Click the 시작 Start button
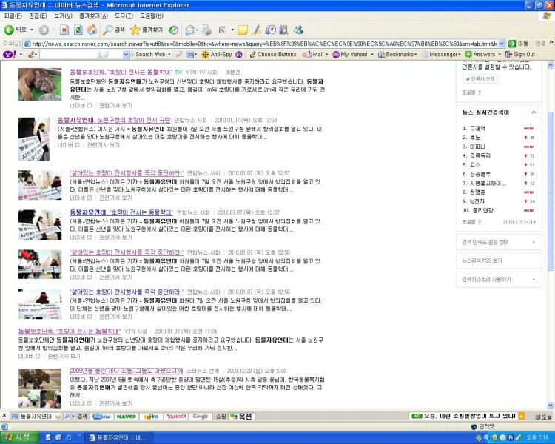The height and width of the screenshot is (444, 555). tap(19, 437)
